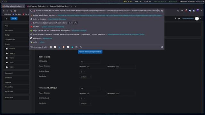Click the insecure padlock icon in URL bar
The height and width of the screenshot is (115, 205).
(x=34, y=11)
